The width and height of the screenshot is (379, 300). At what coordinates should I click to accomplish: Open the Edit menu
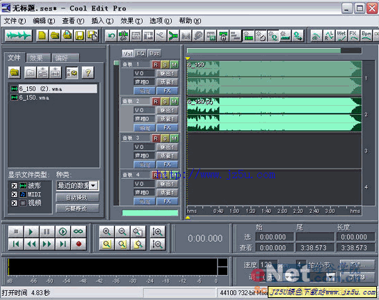pyautogui.click(x=44, y=21)
